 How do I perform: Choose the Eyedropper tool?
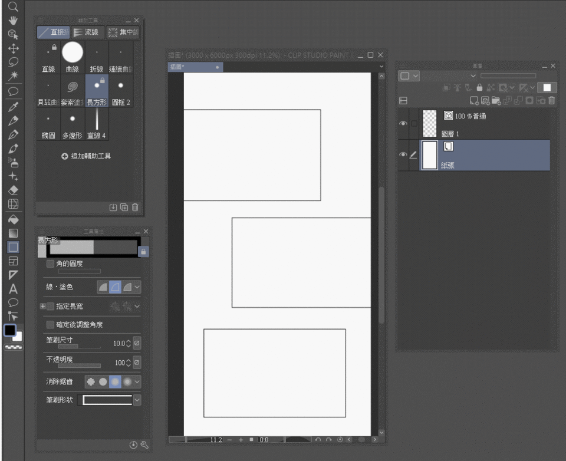click(x=13, y=107)
